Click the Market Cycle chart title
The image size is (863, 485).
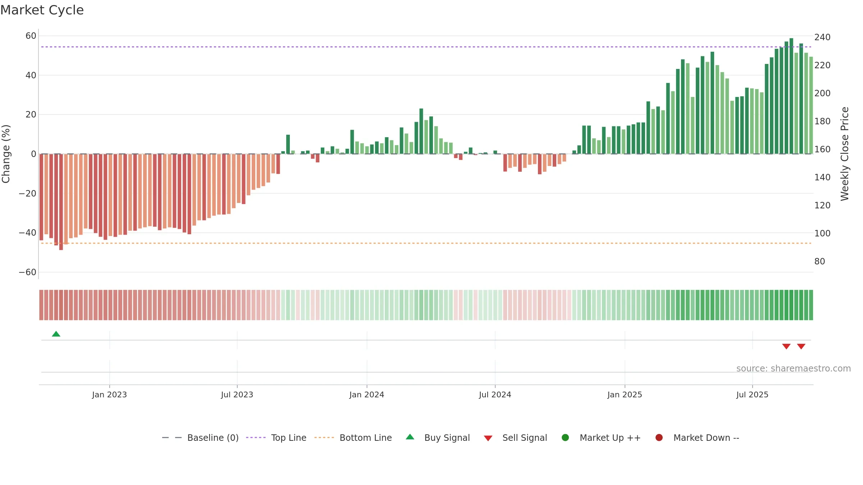click(42, 10)
